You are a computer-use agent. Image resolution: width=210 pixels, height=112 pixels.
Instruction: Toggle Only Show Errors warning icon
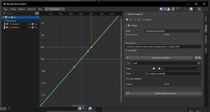(x=169, y=9)
